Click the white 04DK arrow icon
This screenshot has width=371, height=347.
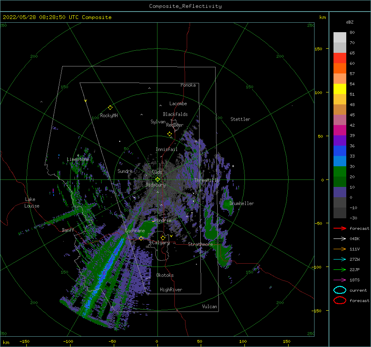click(340, 239)
